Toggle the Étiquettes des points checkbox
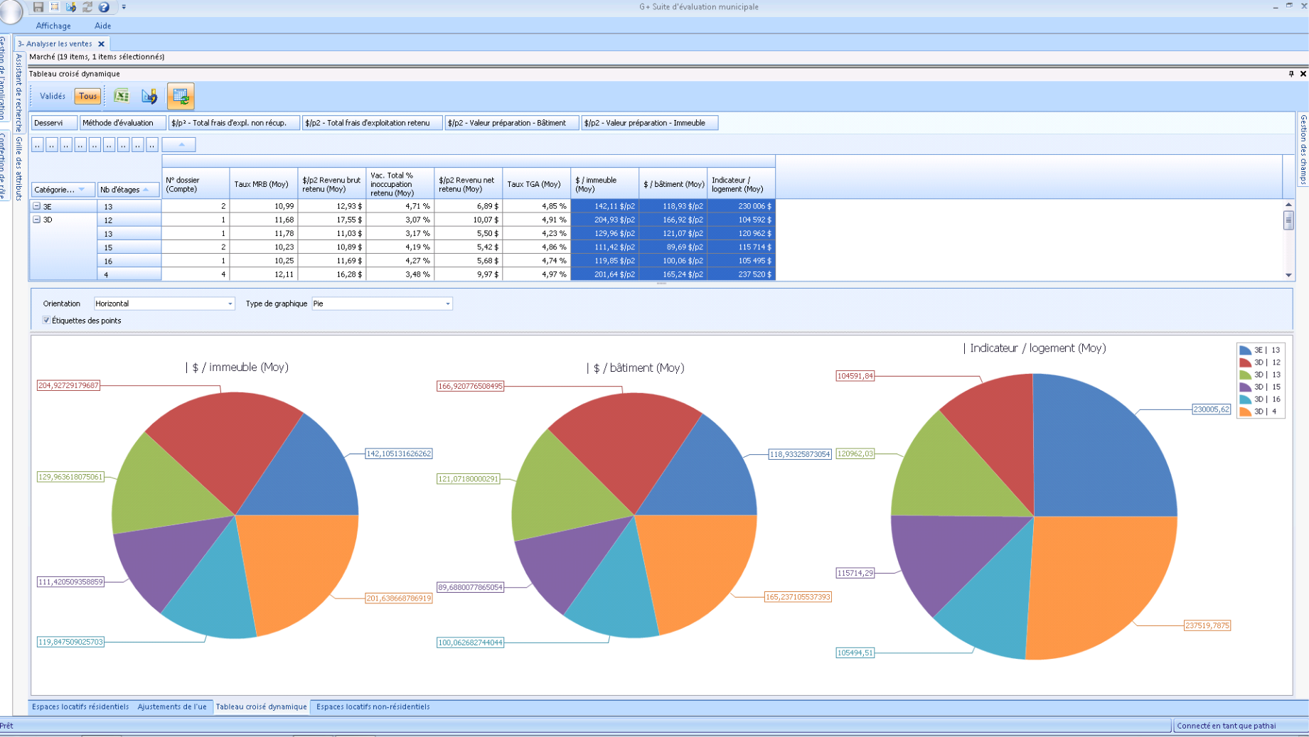 (46, 321)
